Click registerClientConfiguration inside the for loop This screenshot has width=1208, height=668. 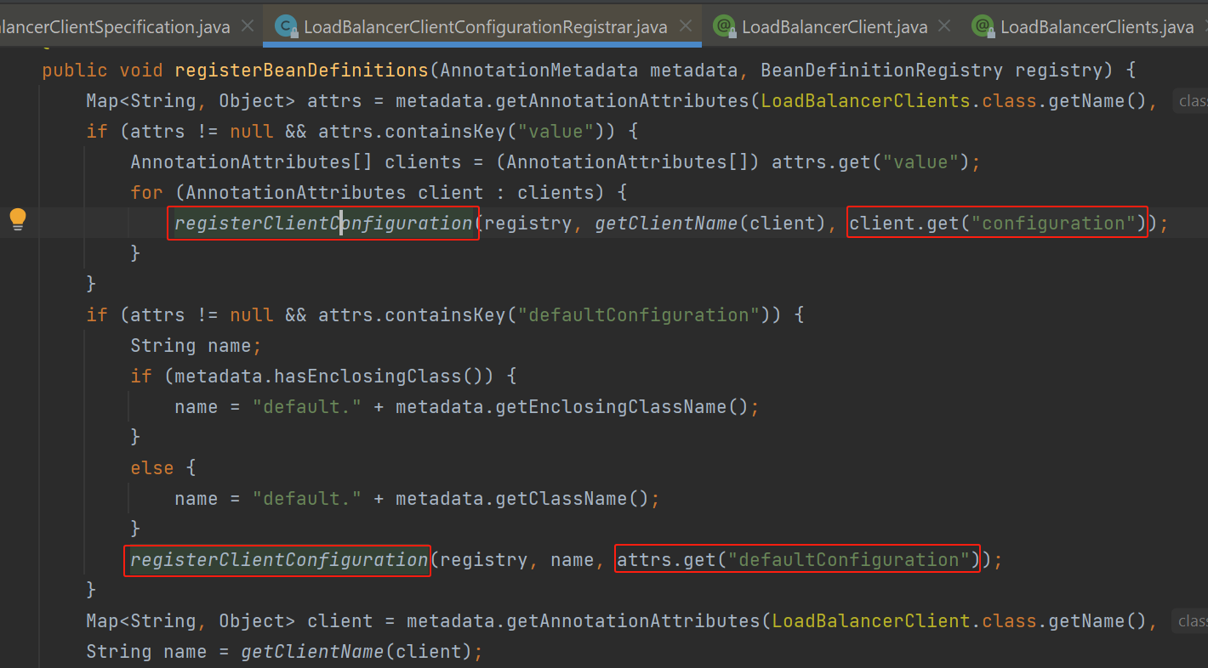(x=323, y=223)
